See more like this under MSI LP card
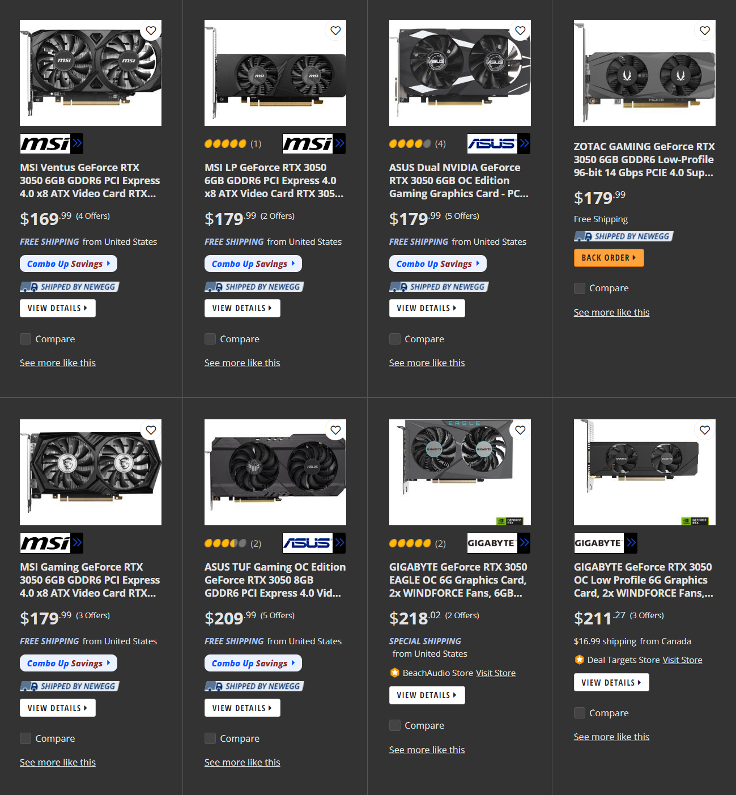This screenshot has width=736, height=795. (x=243, y=363)
